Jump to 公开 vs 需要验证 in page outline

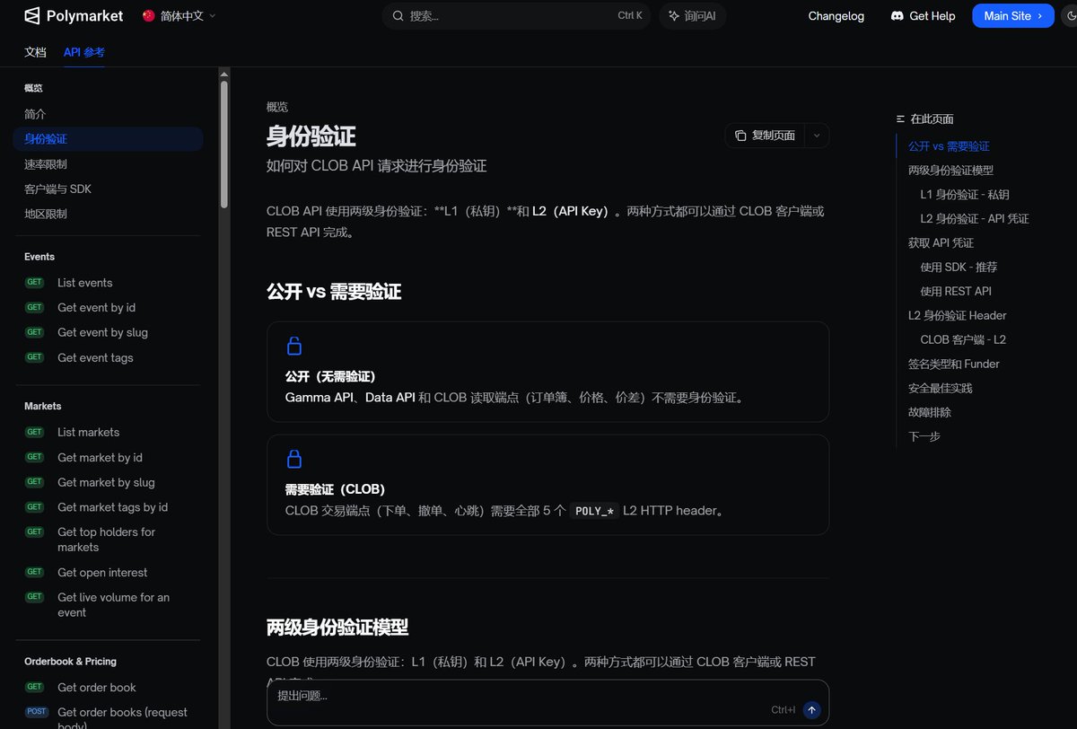949,146
